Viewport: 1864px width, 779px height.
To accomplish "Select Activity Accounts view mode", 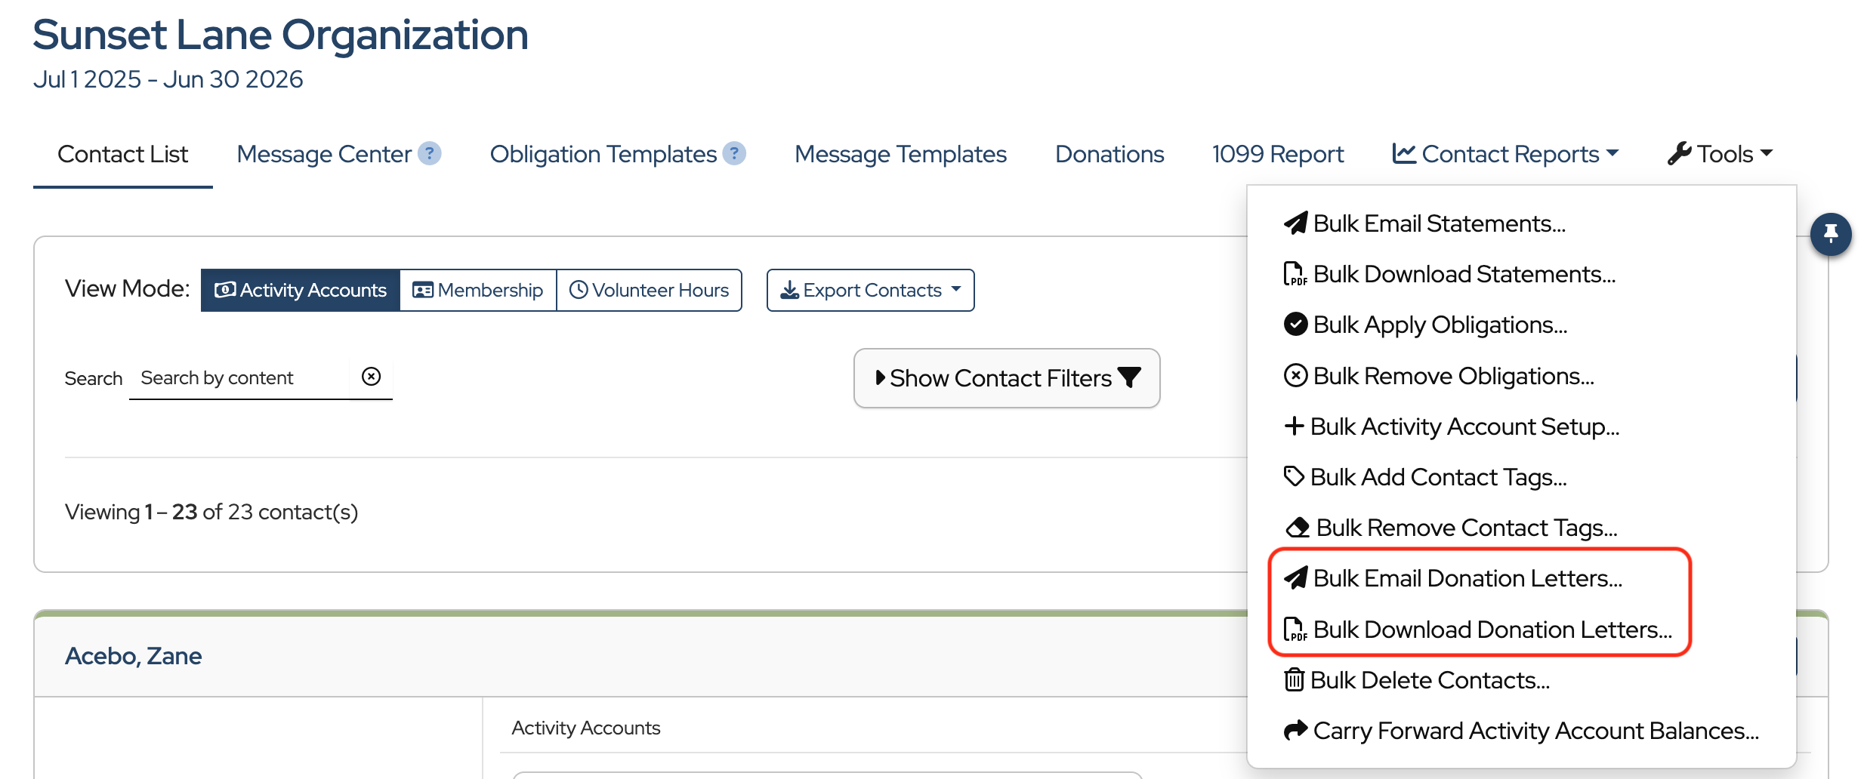I will [301, 290].
